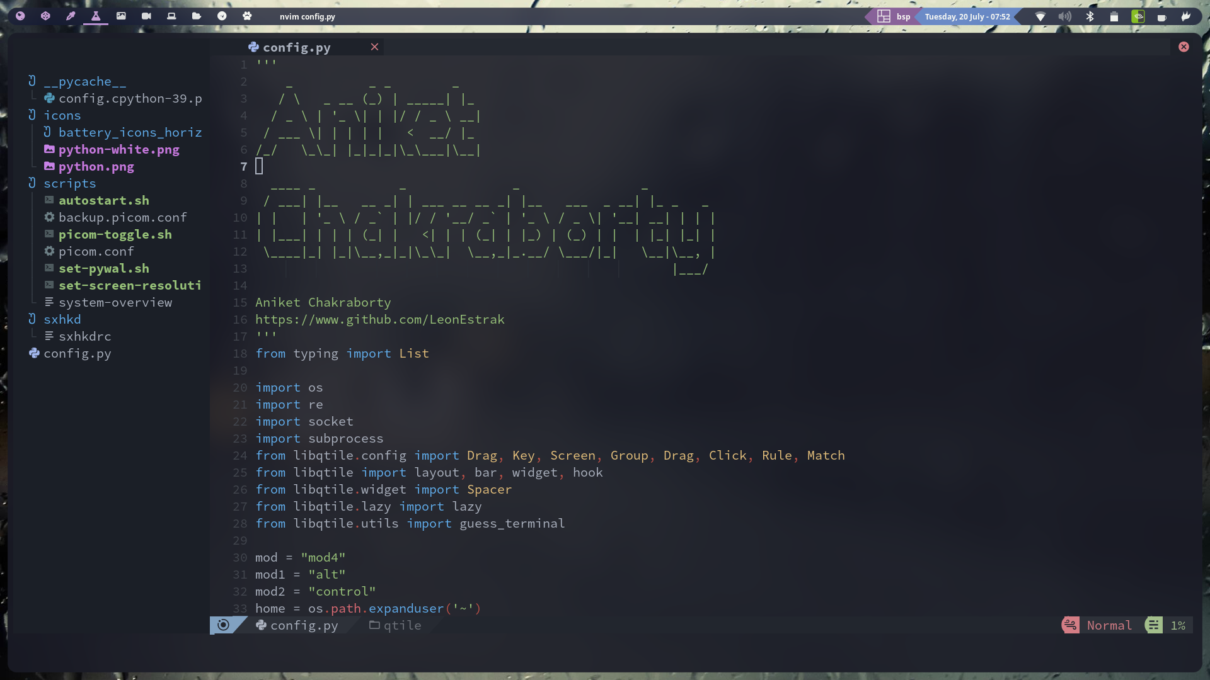Expand the battery_icons_horiz folder
Image resolution: width=1210 pixels, height=680 pixels.
[130, 132]
